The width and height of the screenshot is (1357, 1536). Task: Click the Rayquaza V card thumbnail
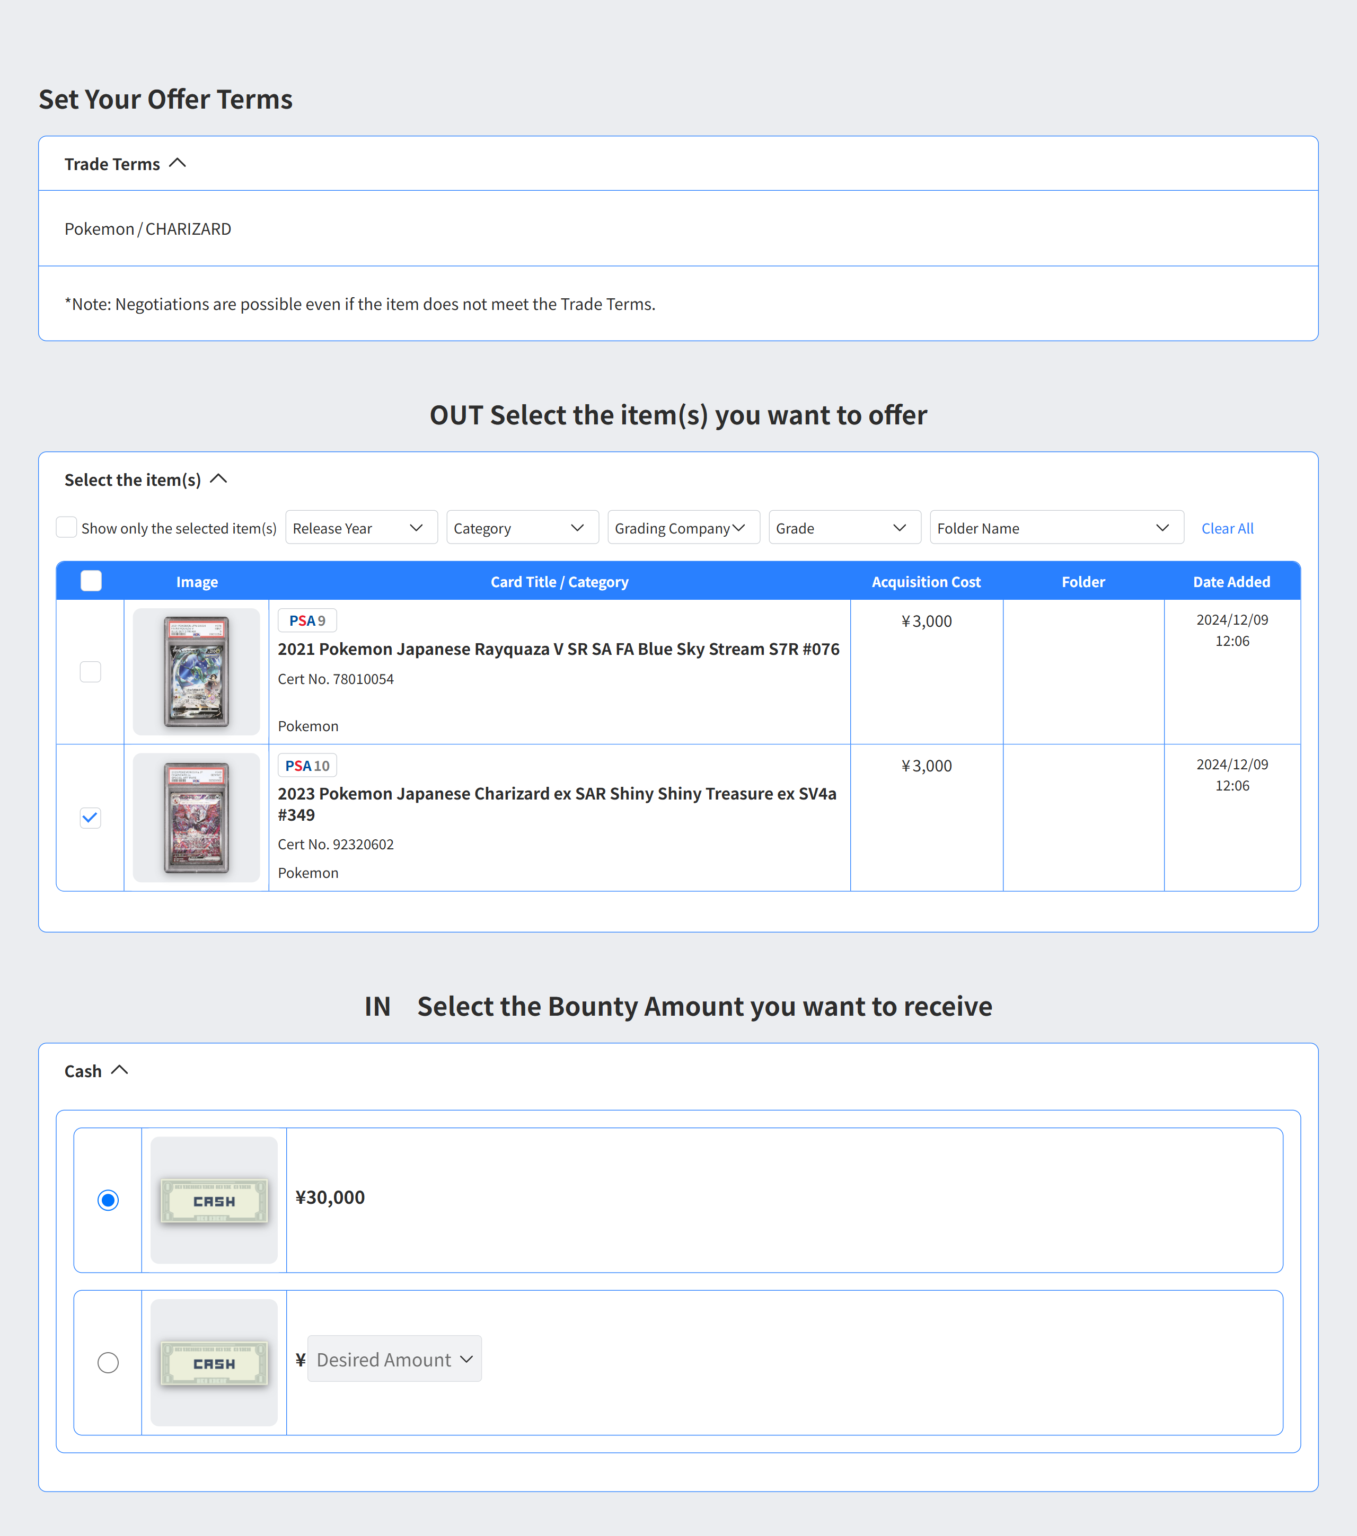(196, 671)
